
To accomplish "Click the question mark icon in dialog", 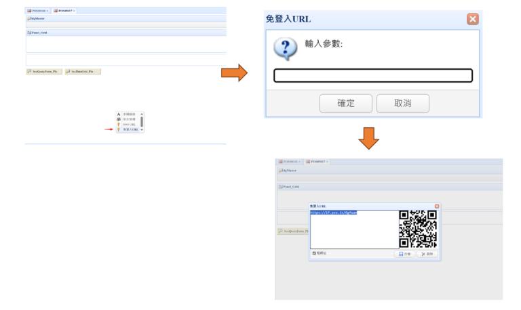I will tap(285, 49).
